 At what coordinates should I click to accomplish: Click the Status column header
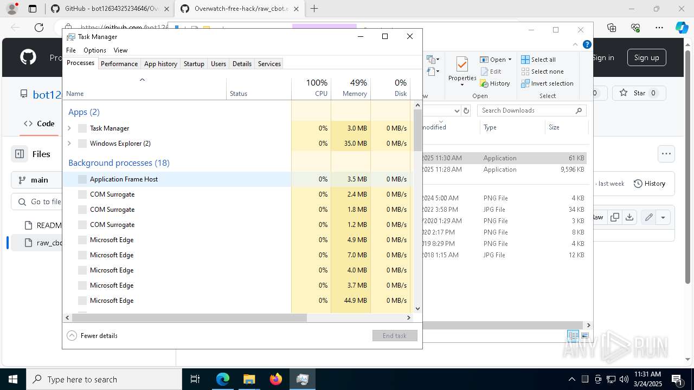(259, 88)
